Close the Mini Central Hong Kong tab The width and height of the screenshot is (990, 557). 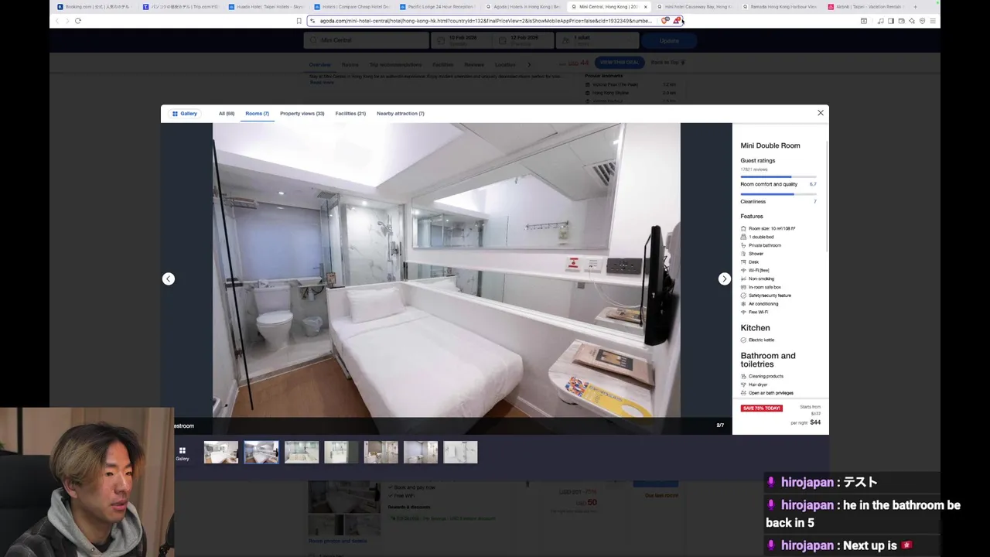[645, 7]
